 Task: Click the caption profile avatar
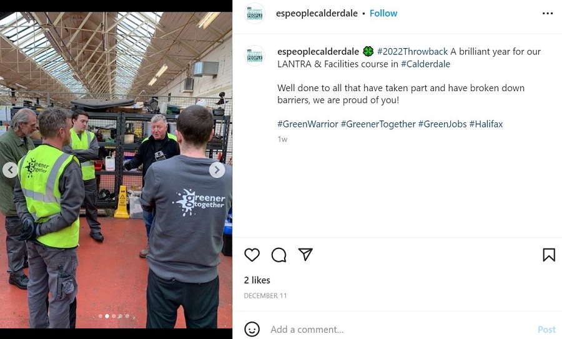(255, 56)
